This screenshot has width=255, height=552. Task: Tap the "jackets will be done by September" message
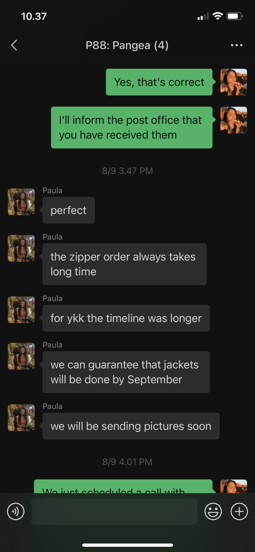126,372
